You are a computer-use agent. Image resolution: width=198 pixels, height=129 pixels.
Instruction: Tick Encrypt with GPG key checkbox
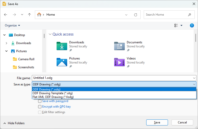(40, 107)
